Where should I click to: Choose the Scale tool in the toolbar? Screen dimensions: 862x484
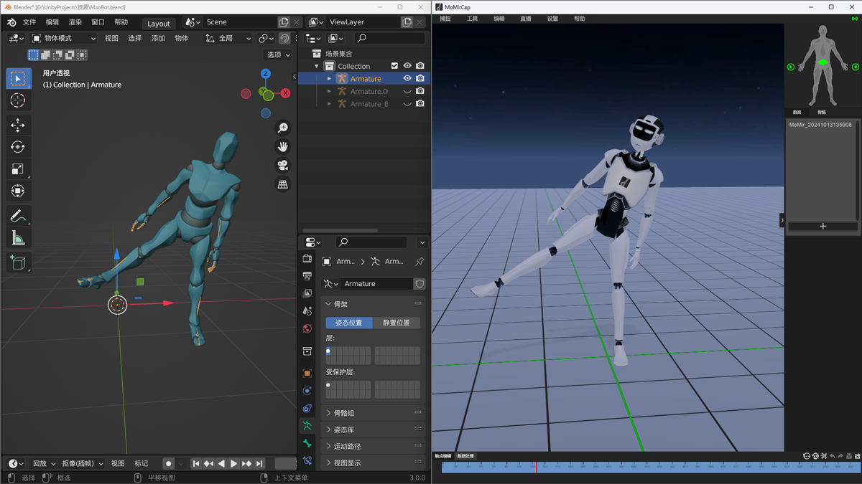tap(19, 169)
